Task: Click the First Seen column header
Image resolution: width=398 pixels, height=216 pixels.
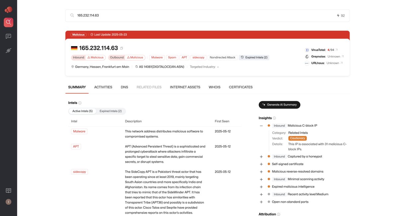Action: (222, 121)
